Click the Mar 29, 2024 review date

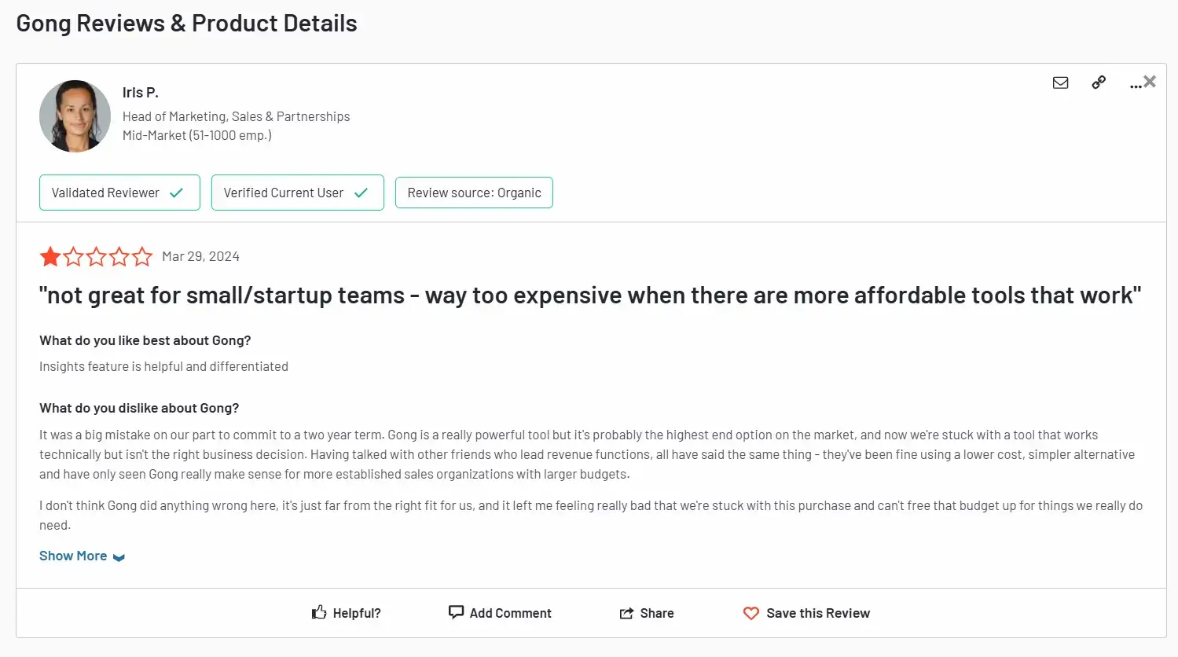click(200, 256)
